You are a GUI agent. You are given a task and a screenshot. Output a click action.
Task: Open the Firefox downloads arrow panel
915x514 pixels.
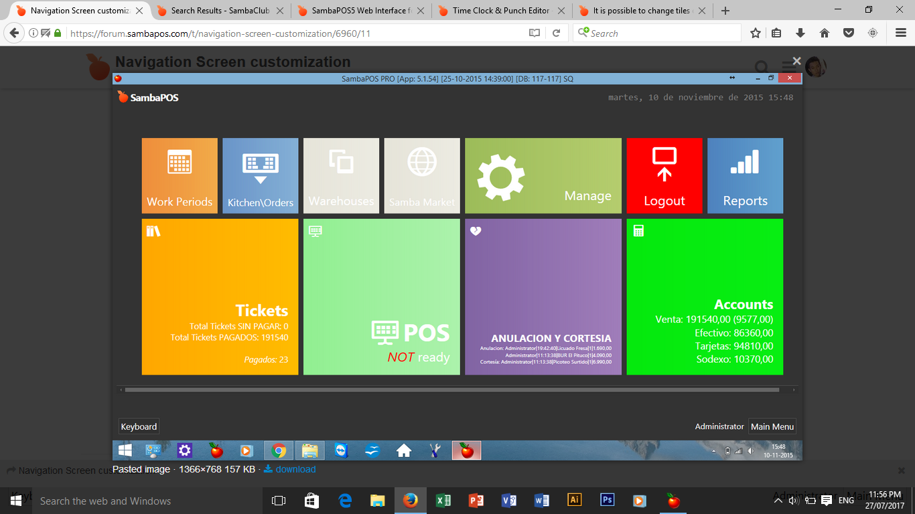tap(800, 33)
